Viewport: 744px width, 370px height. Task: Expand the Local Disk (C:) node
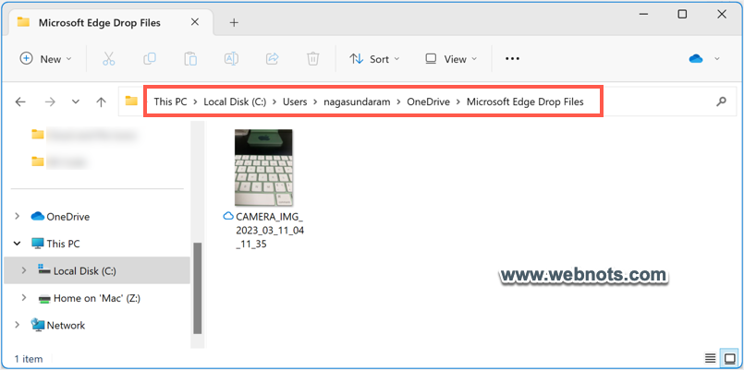(24, 270)
